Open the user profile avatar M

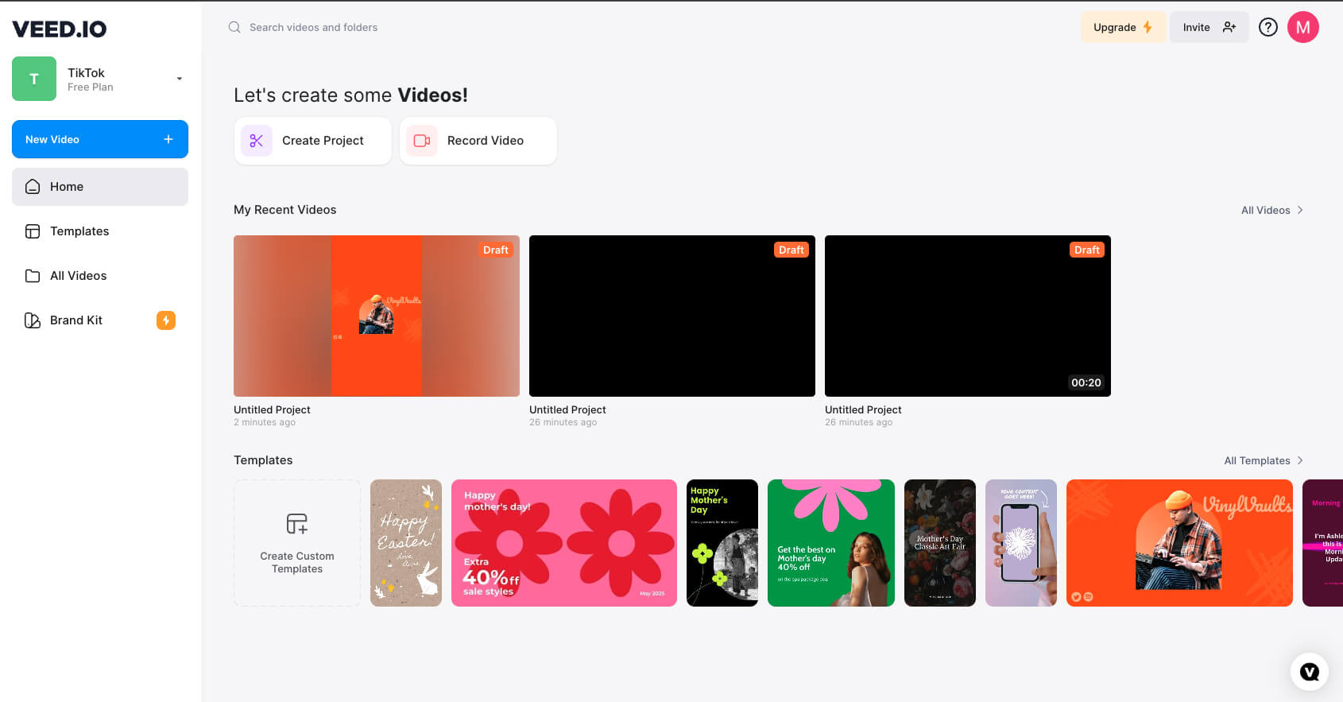1303,27
